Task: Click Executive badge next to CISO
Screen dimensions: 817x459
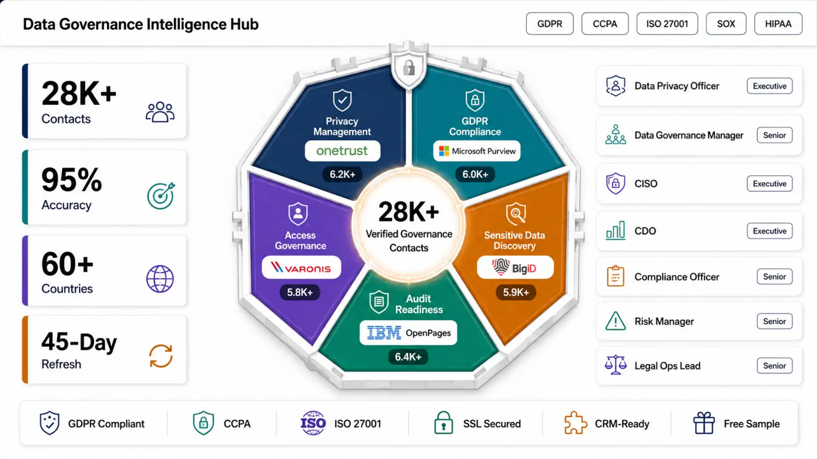Action: (769, 184)
